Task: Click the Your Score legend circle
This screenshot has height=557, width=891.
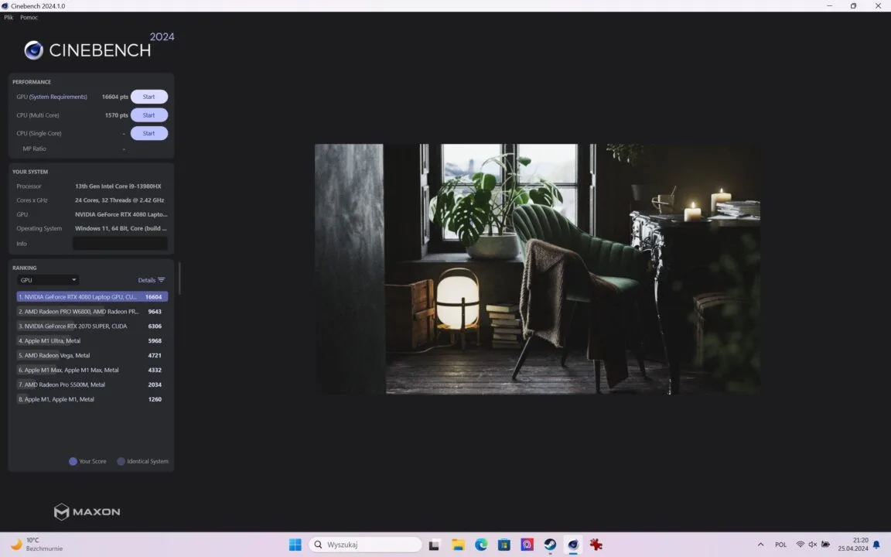Action: tap(73, 461)
